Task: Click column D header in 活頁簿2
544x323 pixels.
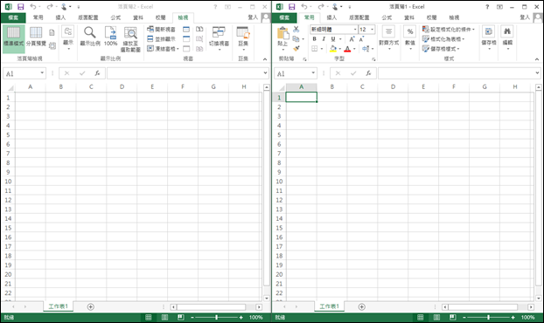Action: click(122, 87)
